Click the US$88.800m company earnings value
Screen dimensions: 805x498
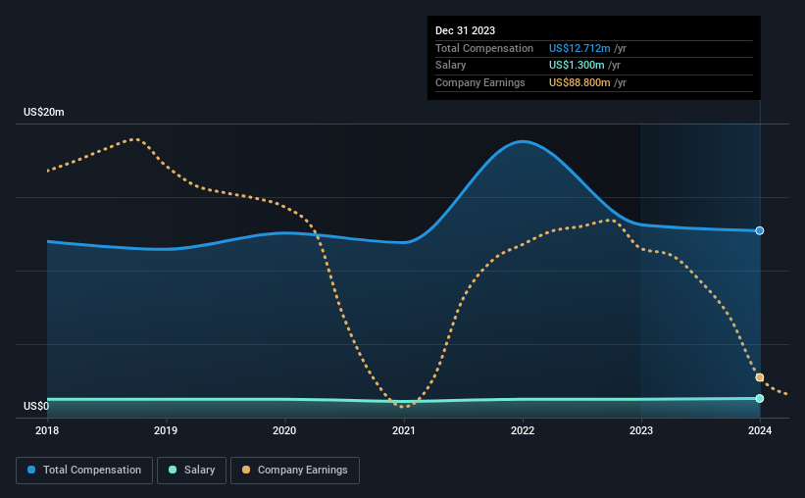(x=579, y=82)
